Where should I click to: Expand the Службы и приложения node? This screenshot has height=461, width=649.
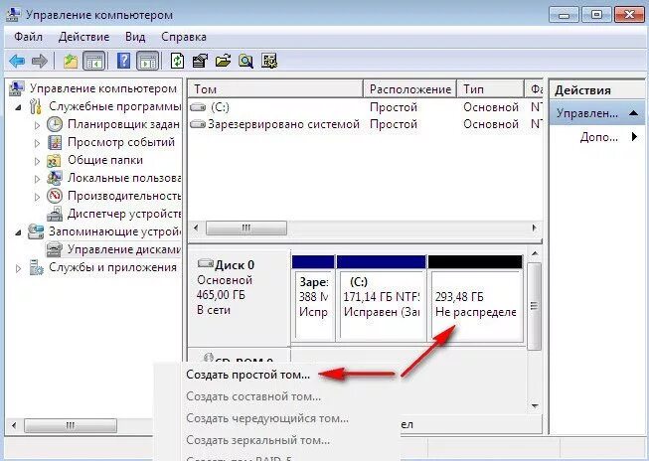(18, 268)
